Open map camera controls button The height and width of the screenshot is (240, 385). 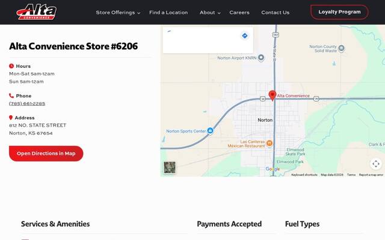pyautogui.click(x=376, y=164)
